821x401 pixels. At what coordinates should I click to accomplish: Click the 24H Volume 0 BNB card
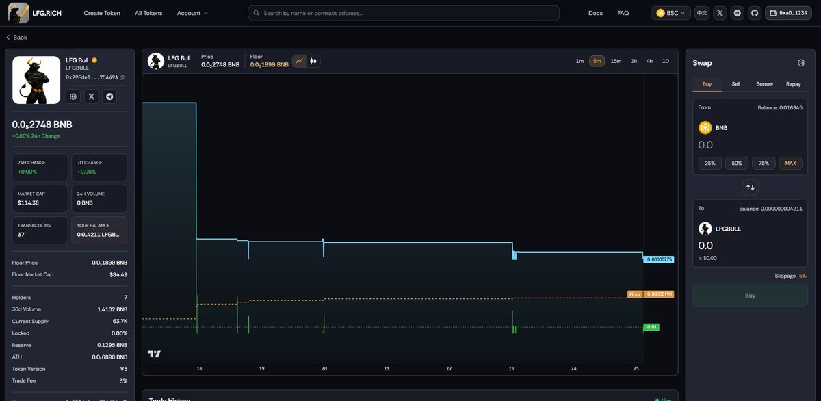point(99,198)
